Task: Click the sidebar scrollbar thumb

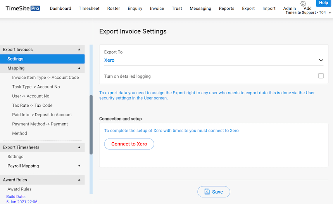Action: click(91, 124)
